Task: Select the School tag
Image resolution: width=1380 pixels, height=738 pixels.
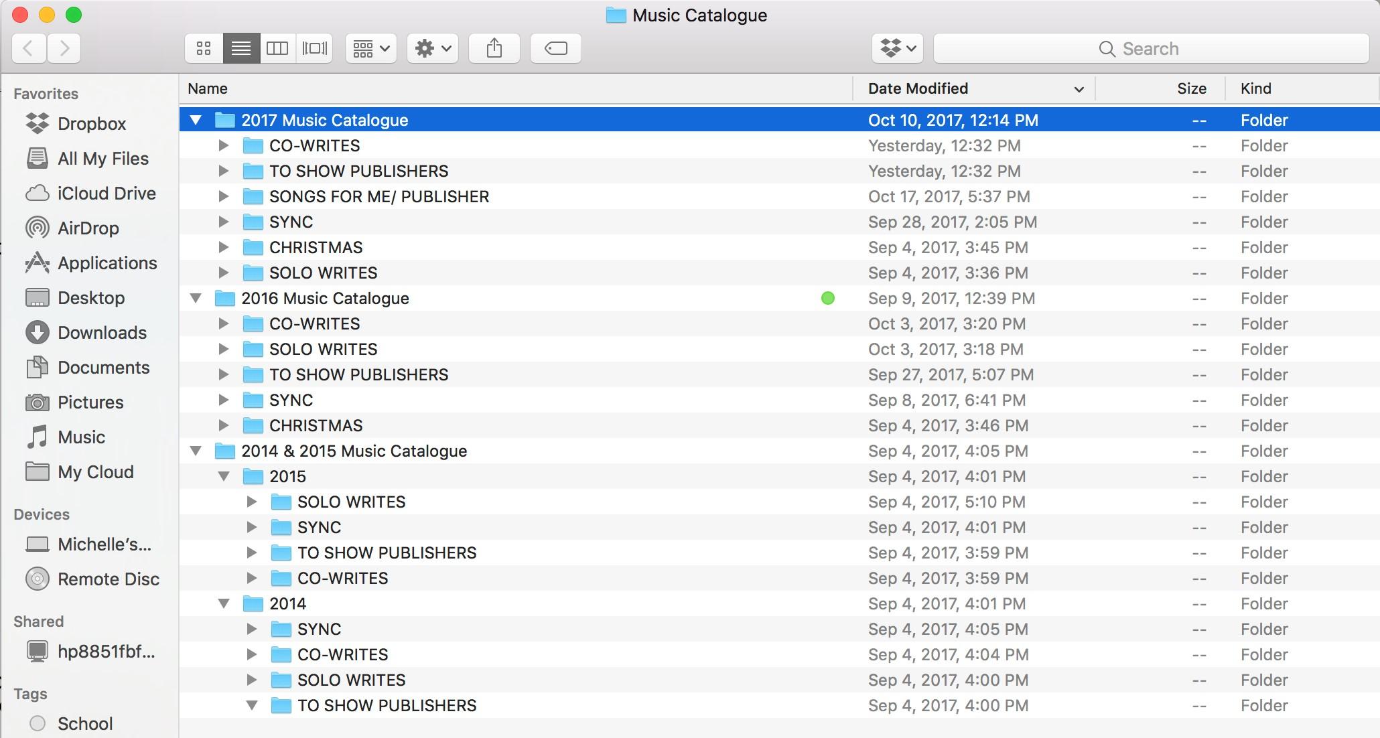Action: pyautogui.click(x=84, y=723)
